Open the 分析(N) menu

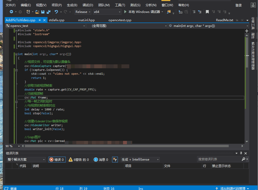coord(151,5)
